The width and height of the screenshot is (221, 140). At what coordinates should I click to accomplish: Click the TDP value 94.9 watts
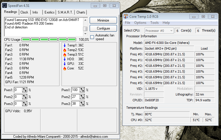tap(205, 100)
